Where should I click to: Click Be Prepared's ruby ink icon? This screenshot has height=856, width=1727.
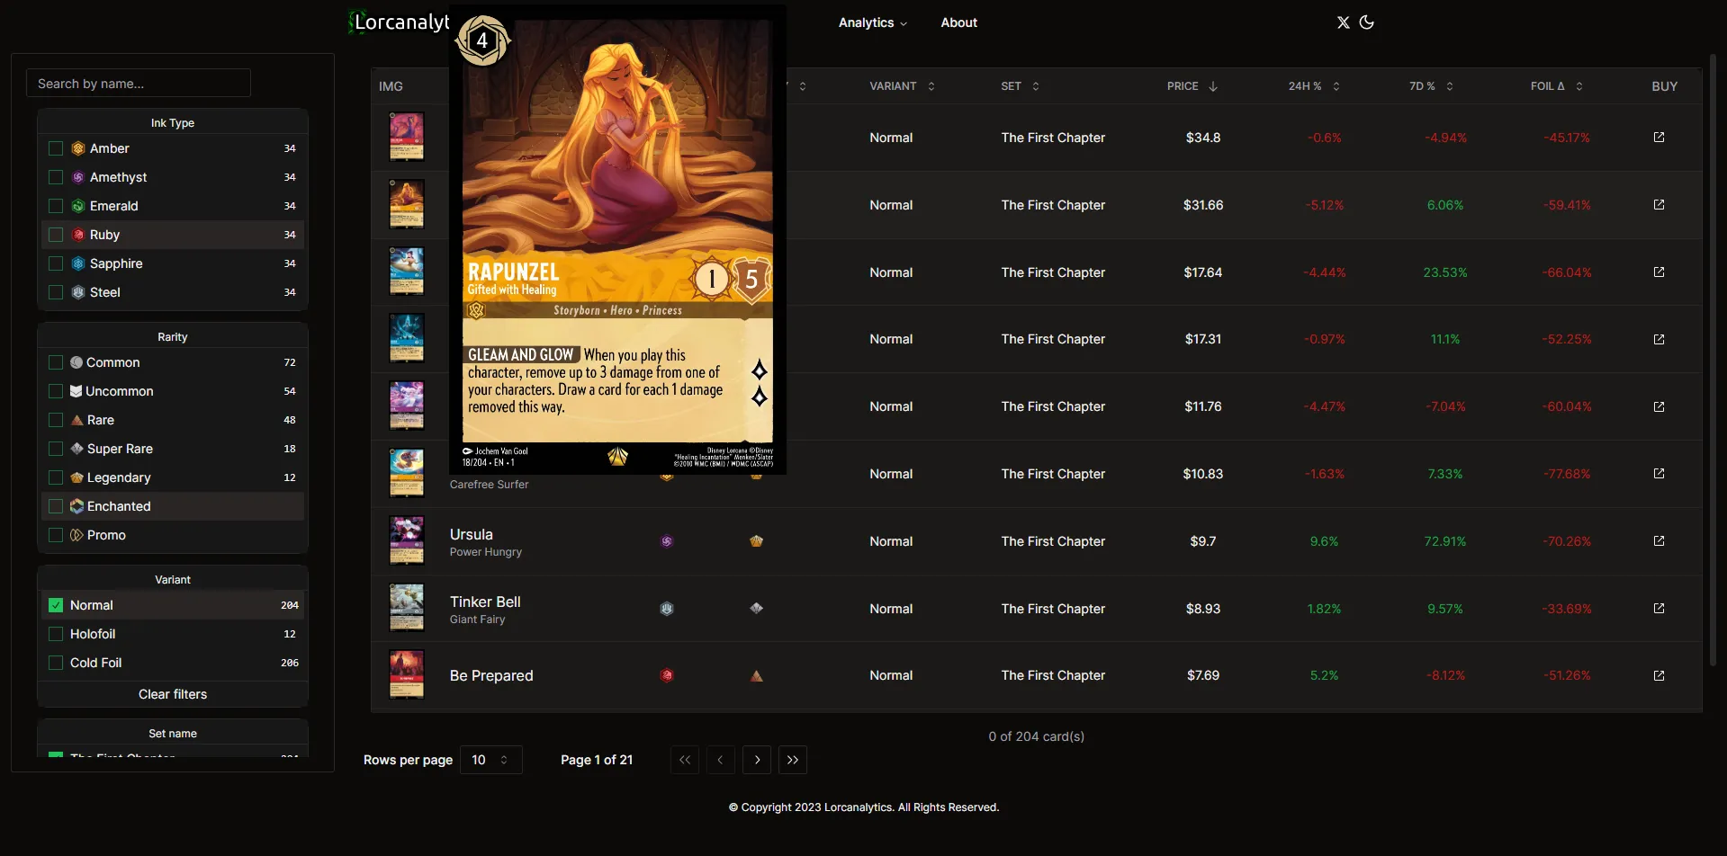tap(667, 676)
